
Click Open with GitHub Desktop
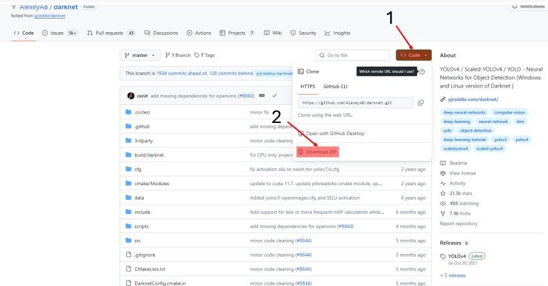pos(331,134)
